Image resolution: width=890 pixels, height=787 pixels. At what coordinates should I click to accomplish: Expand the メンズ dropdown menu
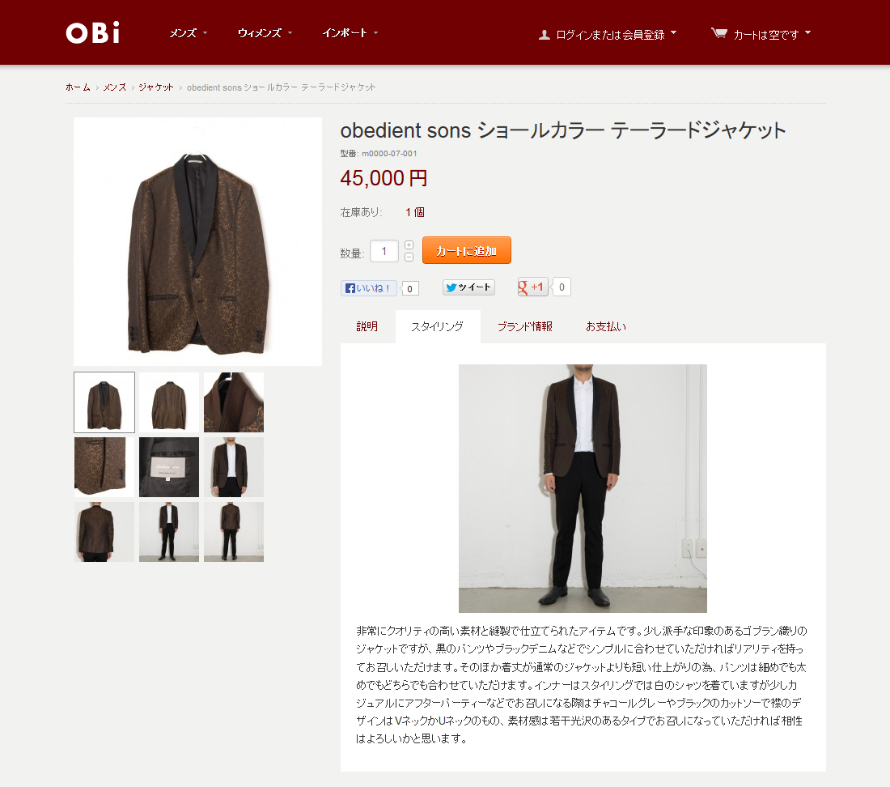(x=189, y=33)
